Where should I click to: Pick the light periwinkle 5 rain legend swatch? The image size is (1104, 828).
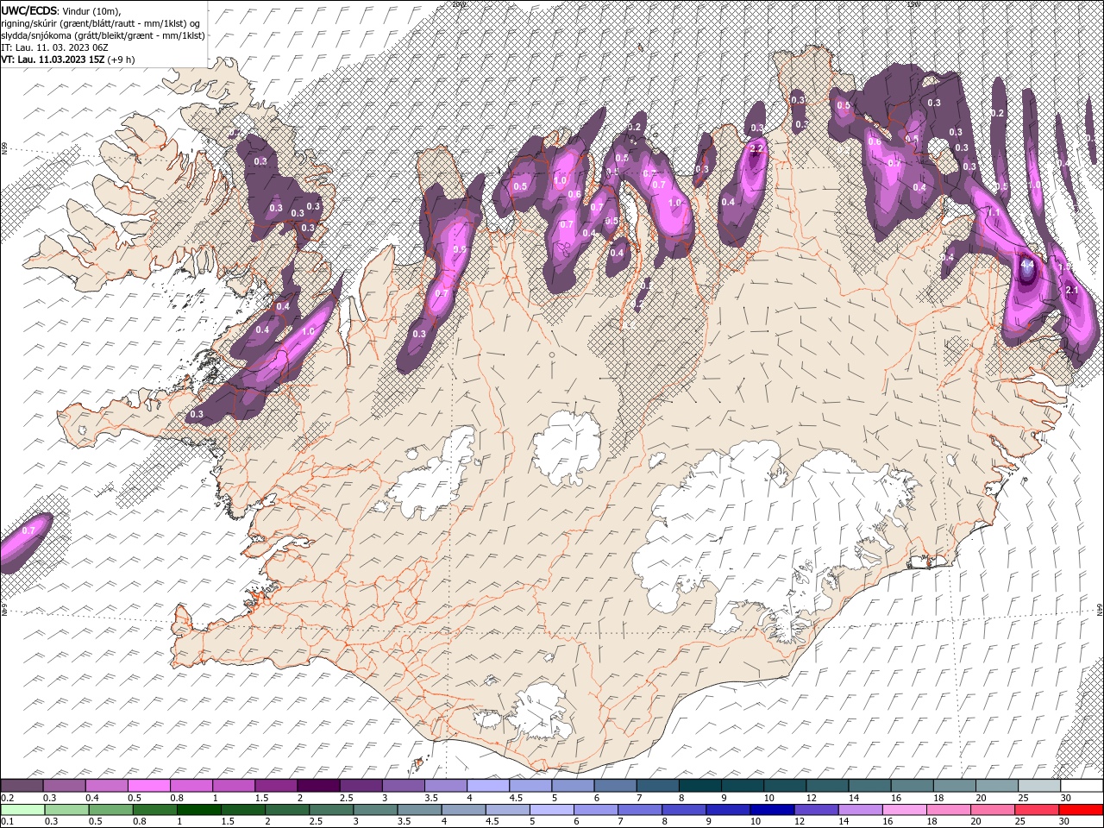(x=550, y=810)
